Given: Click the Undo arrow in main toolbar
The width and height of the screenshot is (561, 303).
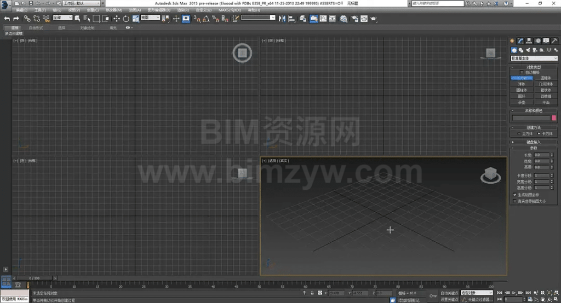Looking at the screenshot, I should point(7,19).
